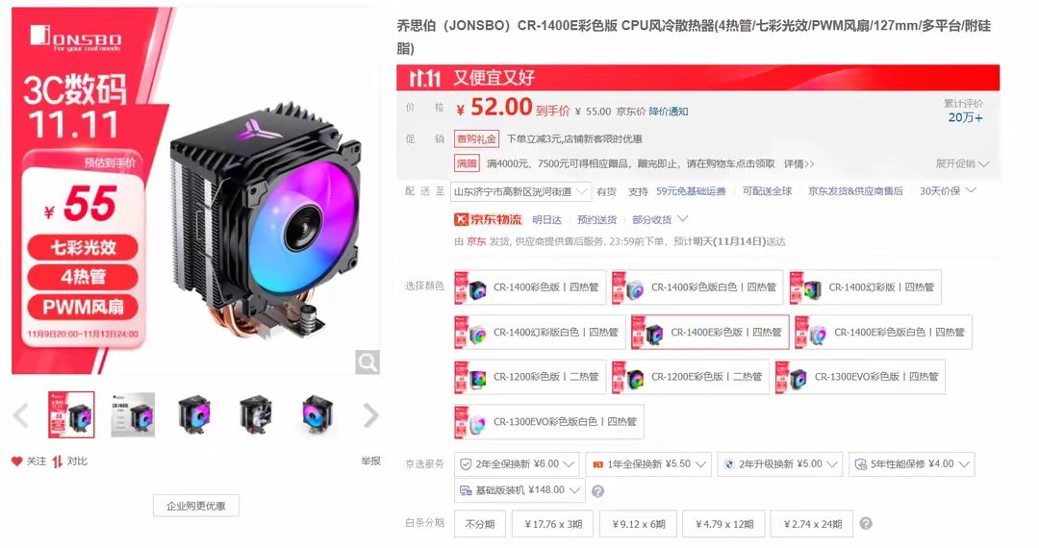Select CR-1400彩色版白色 四热管 color option
This screenshot has width=1039, height=548.
point(697,287)
